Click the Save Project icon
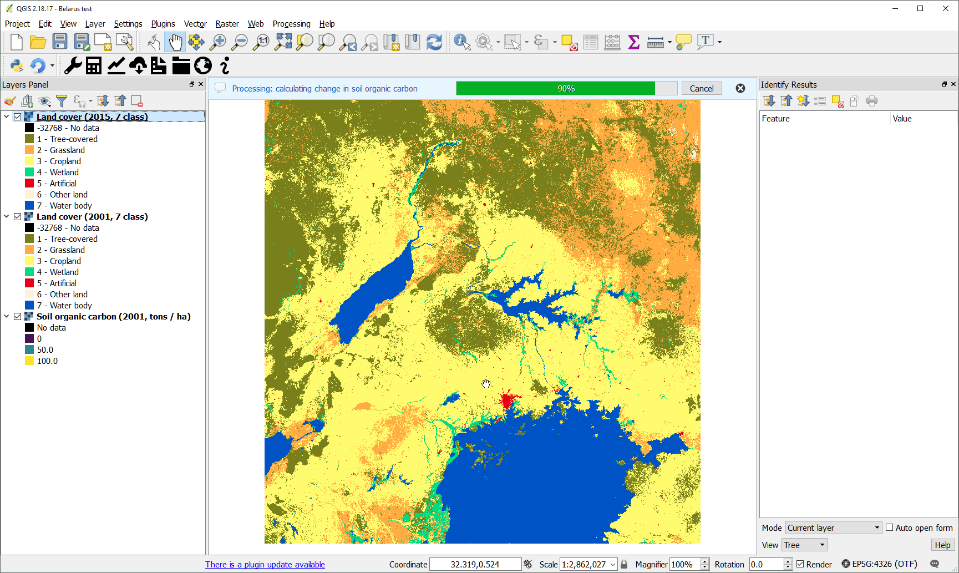 coord(60,42)
